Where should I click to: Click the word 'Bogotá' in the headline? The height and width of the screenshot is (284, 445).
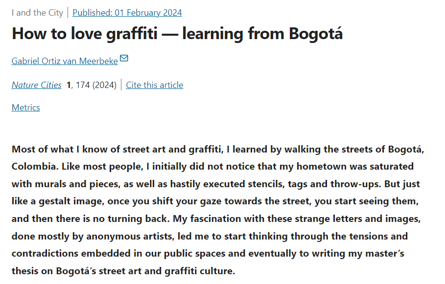pyautogui.click(x=316, y=33)
